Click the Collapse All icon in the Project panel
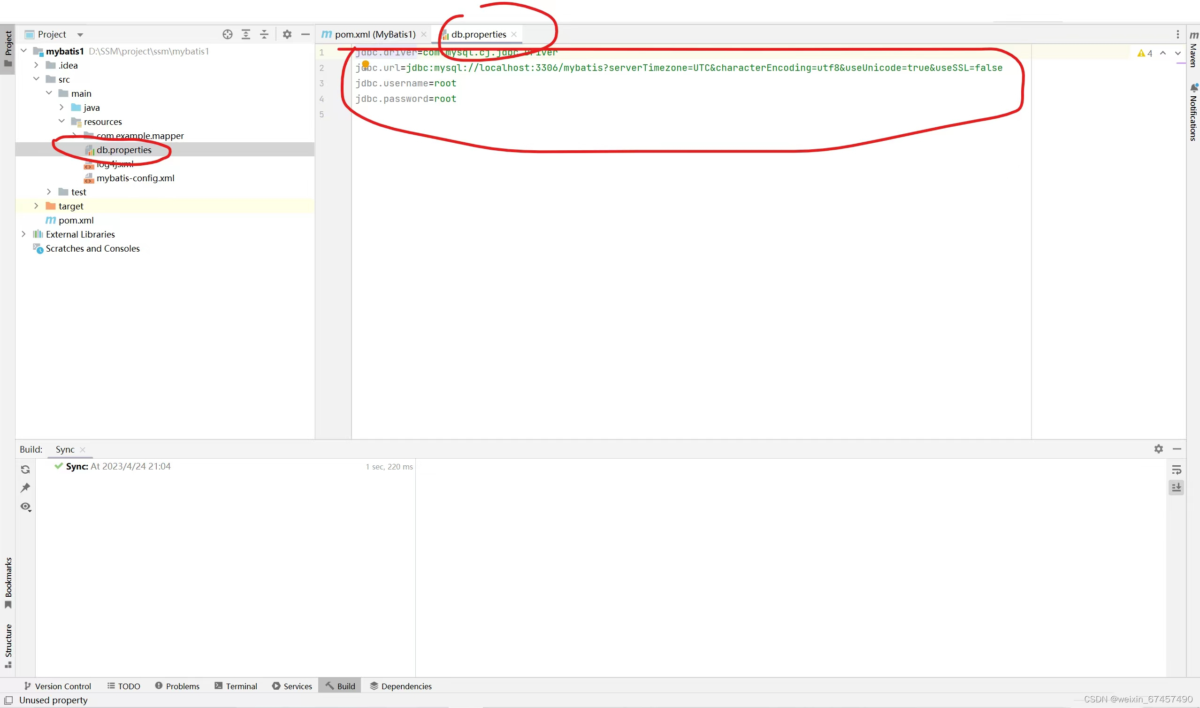Image resolution: width=1200 pixels, height=708 pixels. tap(264, 34)
